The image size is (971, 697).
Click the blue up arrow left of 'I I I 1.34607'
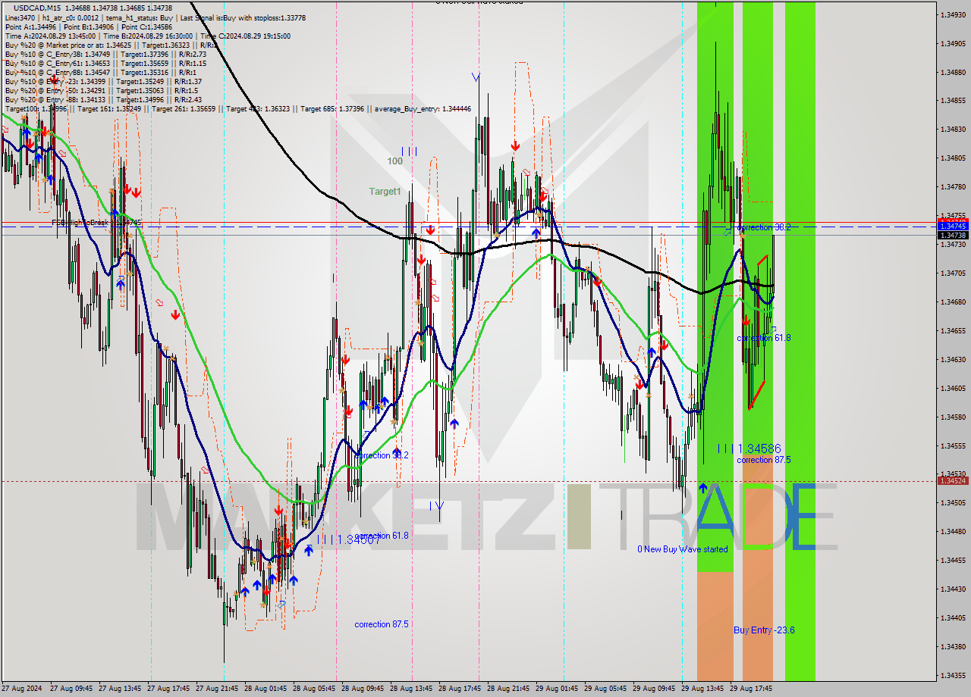pyautogui.click(x=309, y=551)
